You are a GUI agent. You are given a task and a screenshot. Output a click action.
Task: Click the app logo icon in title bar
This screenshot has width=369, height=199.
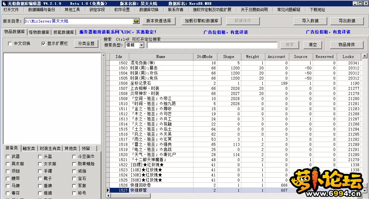(x=4, y=4)
